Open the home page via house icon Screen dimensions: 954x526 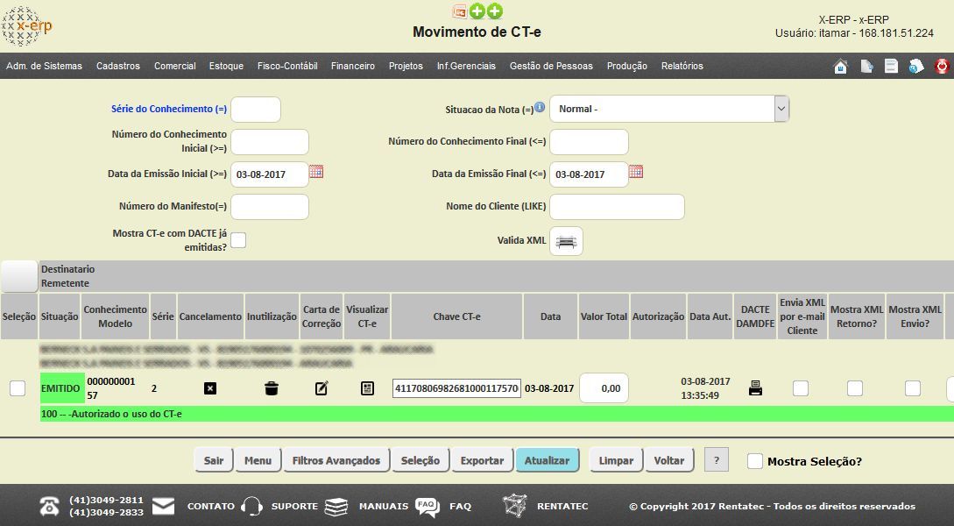840,66
